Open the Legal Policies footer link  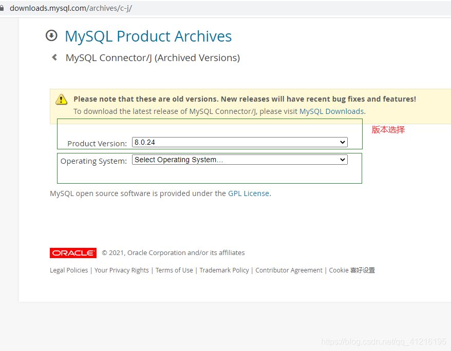coord(69,270)
